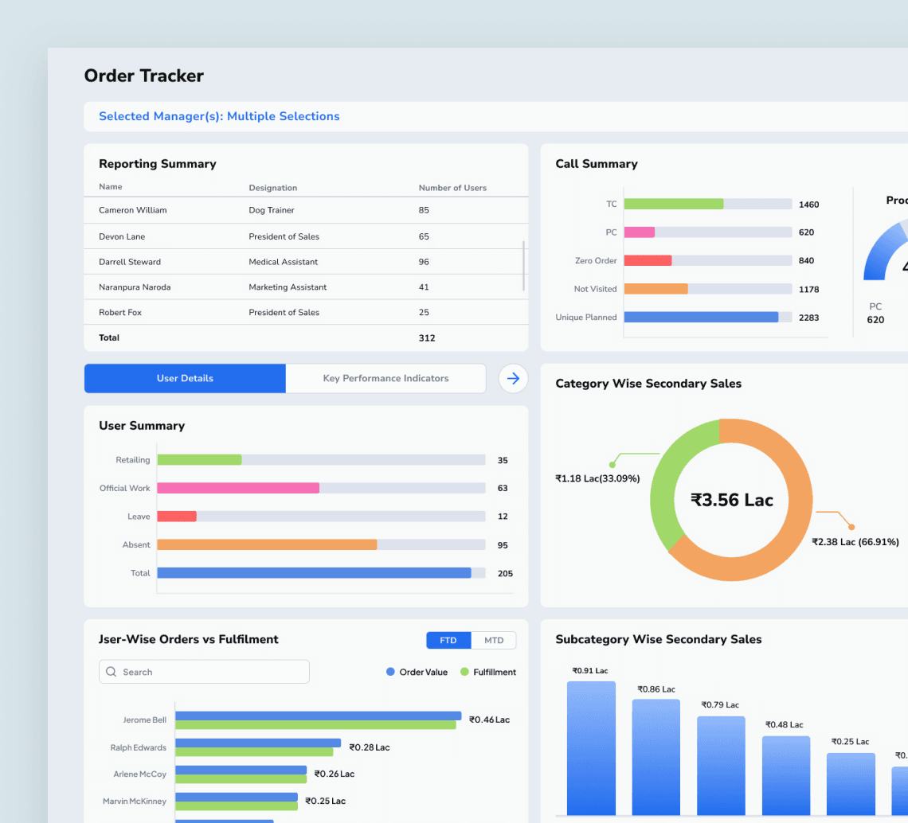
Task: Click the Total blue bar in User Summary
Action: click(x=314, y=573)
